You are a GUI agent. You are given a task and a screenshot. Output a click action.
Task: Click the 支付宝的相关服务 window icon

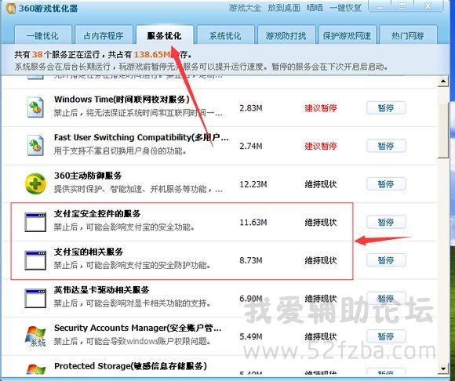coord(35,260)
